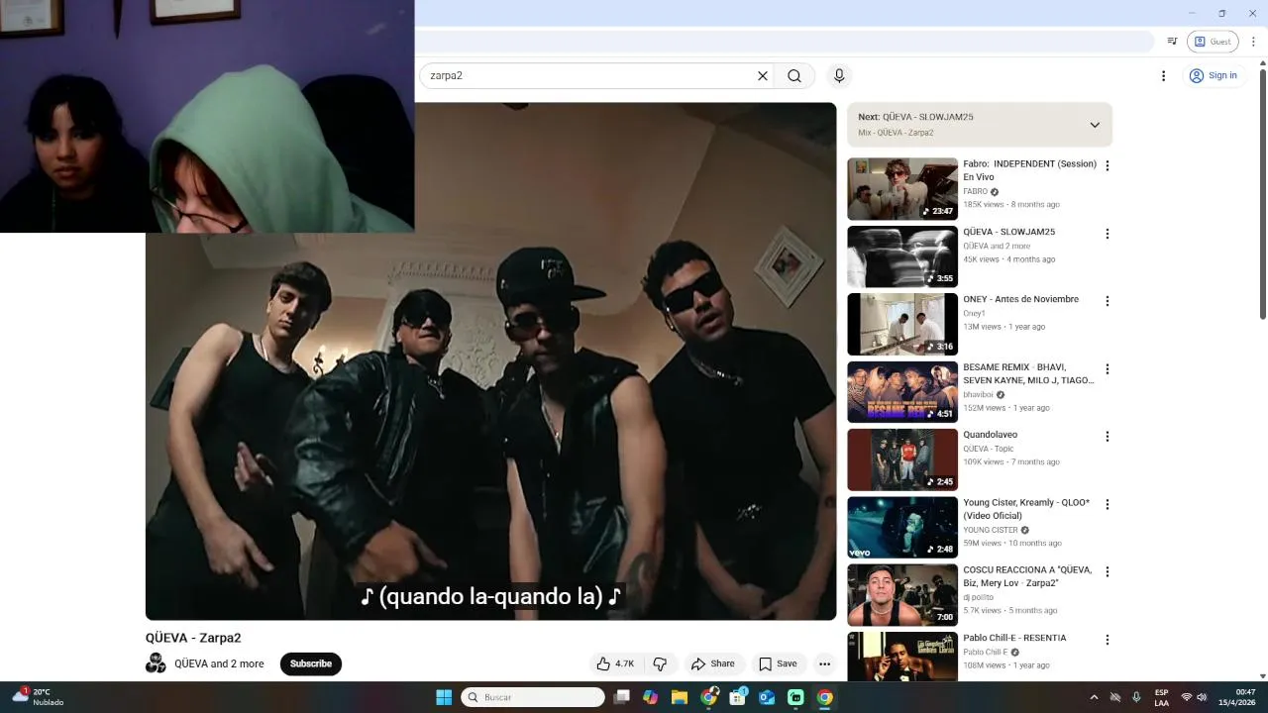
Task: Open options menu for BESAME REMIX video
Action: [1108, 369]
